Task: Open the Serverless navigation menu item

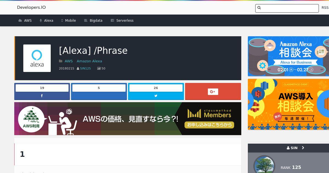Action: point(122,21)
